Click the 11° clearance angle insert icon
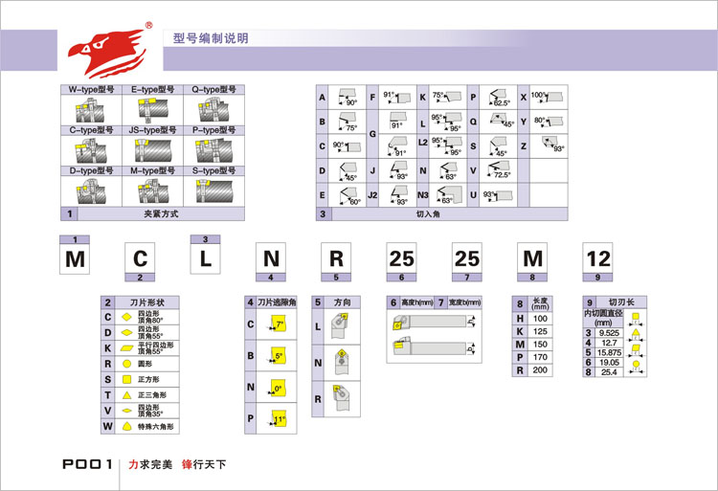This screenshot has width=718, height=491. [x=278, y=418]
